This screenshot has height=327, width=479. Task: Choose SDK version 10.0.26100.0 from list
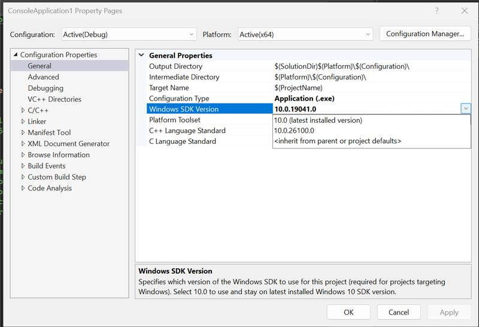coord(371,131)
